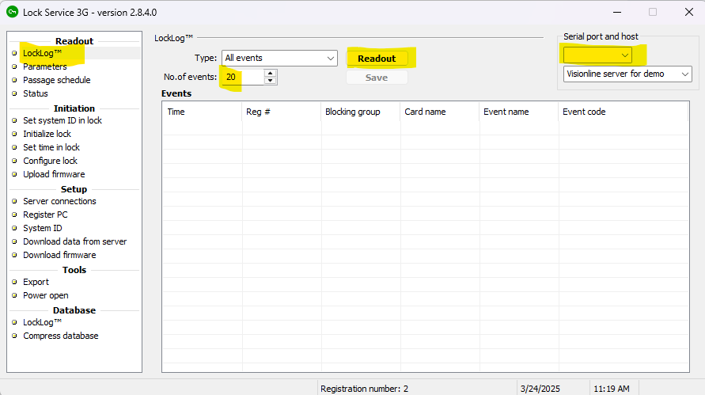The width and height of the screenshot is (705, 395).
Task: Click the bullet icon beside Compress database
Action: pyautogui.click(x=14, y=336)
